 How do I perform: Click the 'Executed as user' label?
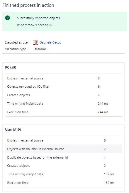(17, 42)
